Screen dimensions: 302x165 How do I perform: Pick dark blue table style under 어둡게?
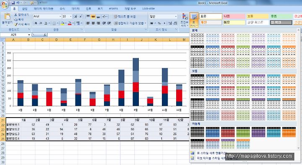(212, 132)
